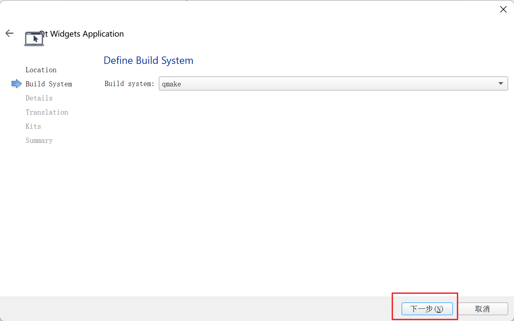Click the Qt Widgets Application title text

[82, 34]
